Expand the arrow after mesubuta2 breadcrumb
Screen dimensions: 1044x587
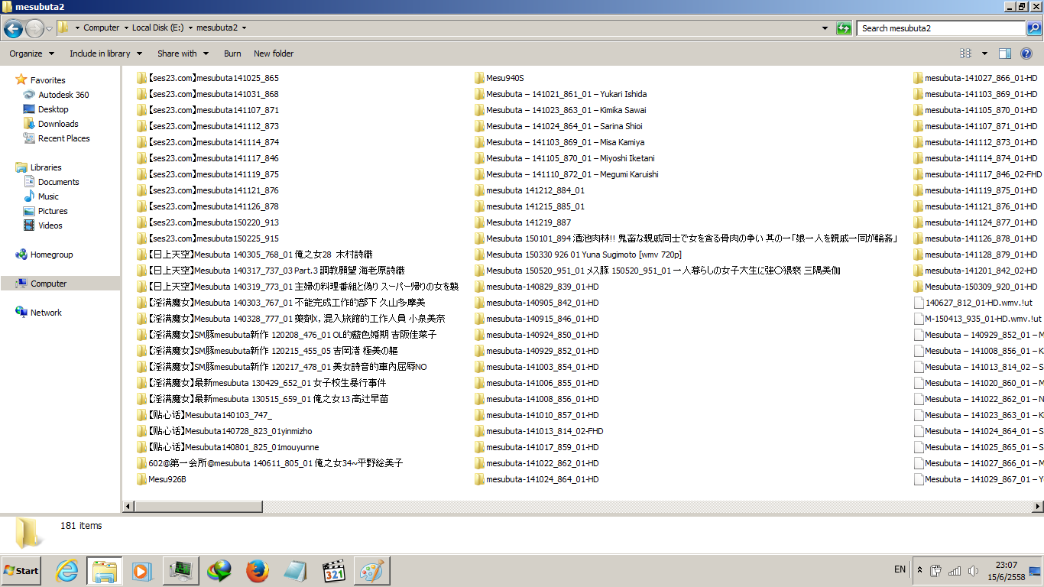click(x=244, y=28)
